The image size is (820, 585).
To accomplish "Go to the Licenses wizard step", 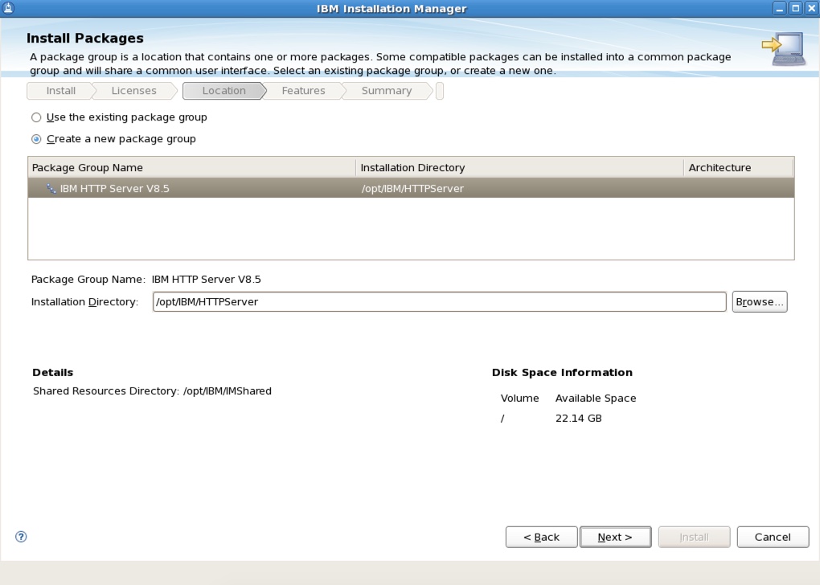I will tap(134, 91).
